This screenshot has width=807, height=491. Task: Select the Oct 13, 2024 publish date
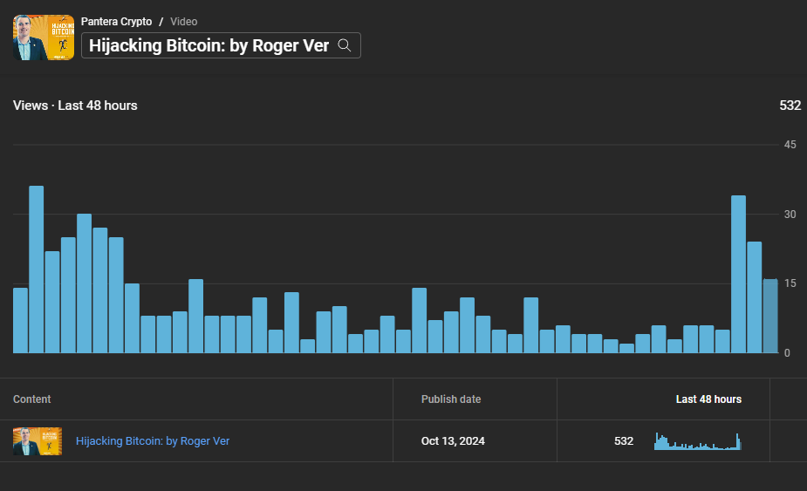[x=453, y=441]
